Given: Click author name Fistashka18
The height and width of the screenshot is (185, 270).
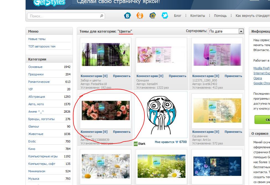Looking at the screenshot, I should pos(99,84).
